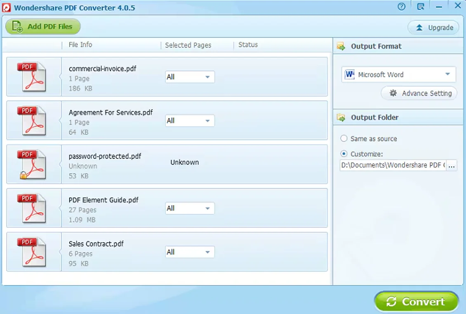Image resolution: width=466 pixels, height=314 pixels.
Task: Open page range dropdown for Agreement For Services.pdf
Action: (190, 121)
